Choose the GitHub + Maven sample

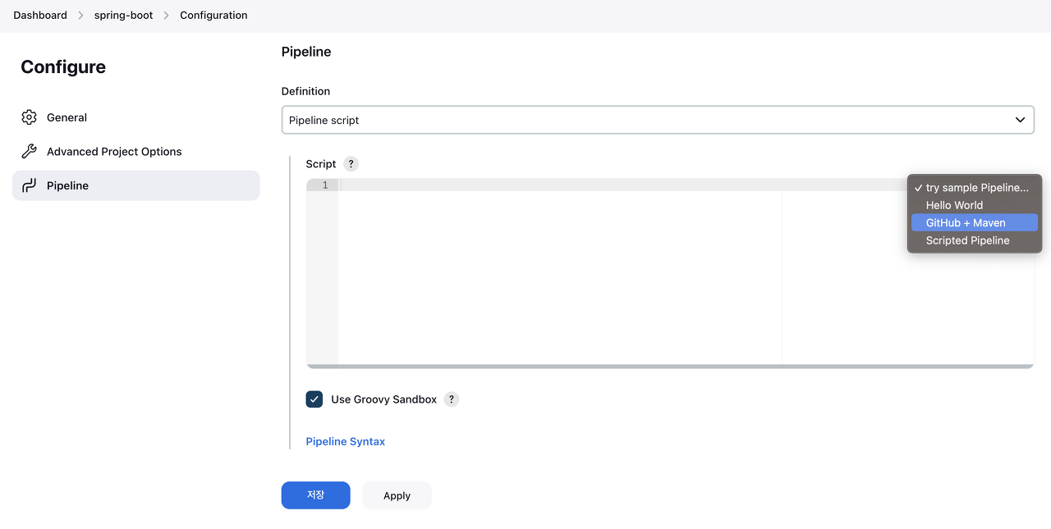click(974, 222)
